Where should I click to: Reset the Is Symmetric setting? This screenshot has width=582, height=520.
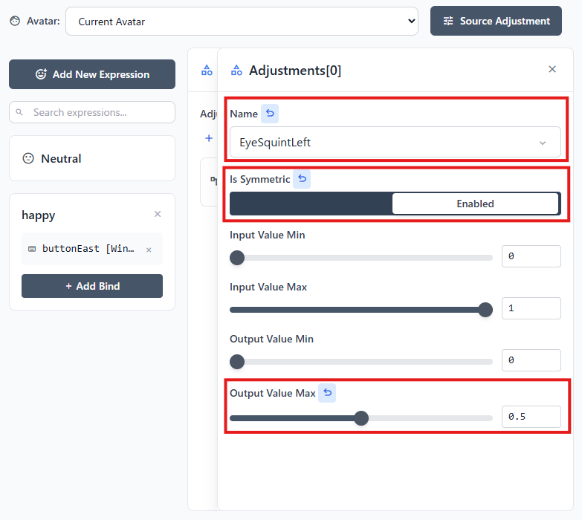click(x=302, y=179)
